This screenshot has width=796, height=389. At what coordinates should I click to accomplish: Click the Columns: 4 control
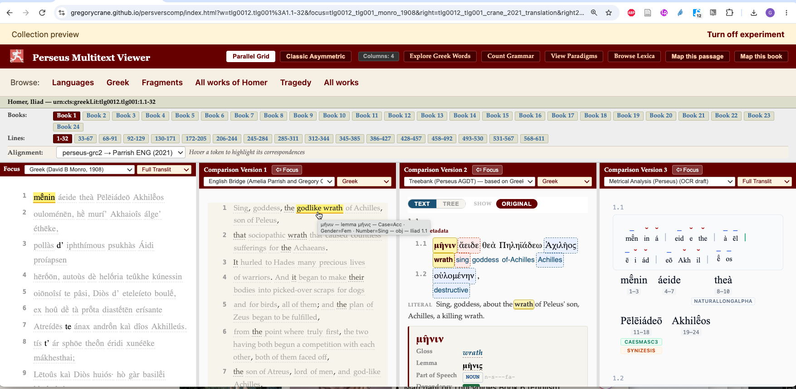(x=379, y=56)
